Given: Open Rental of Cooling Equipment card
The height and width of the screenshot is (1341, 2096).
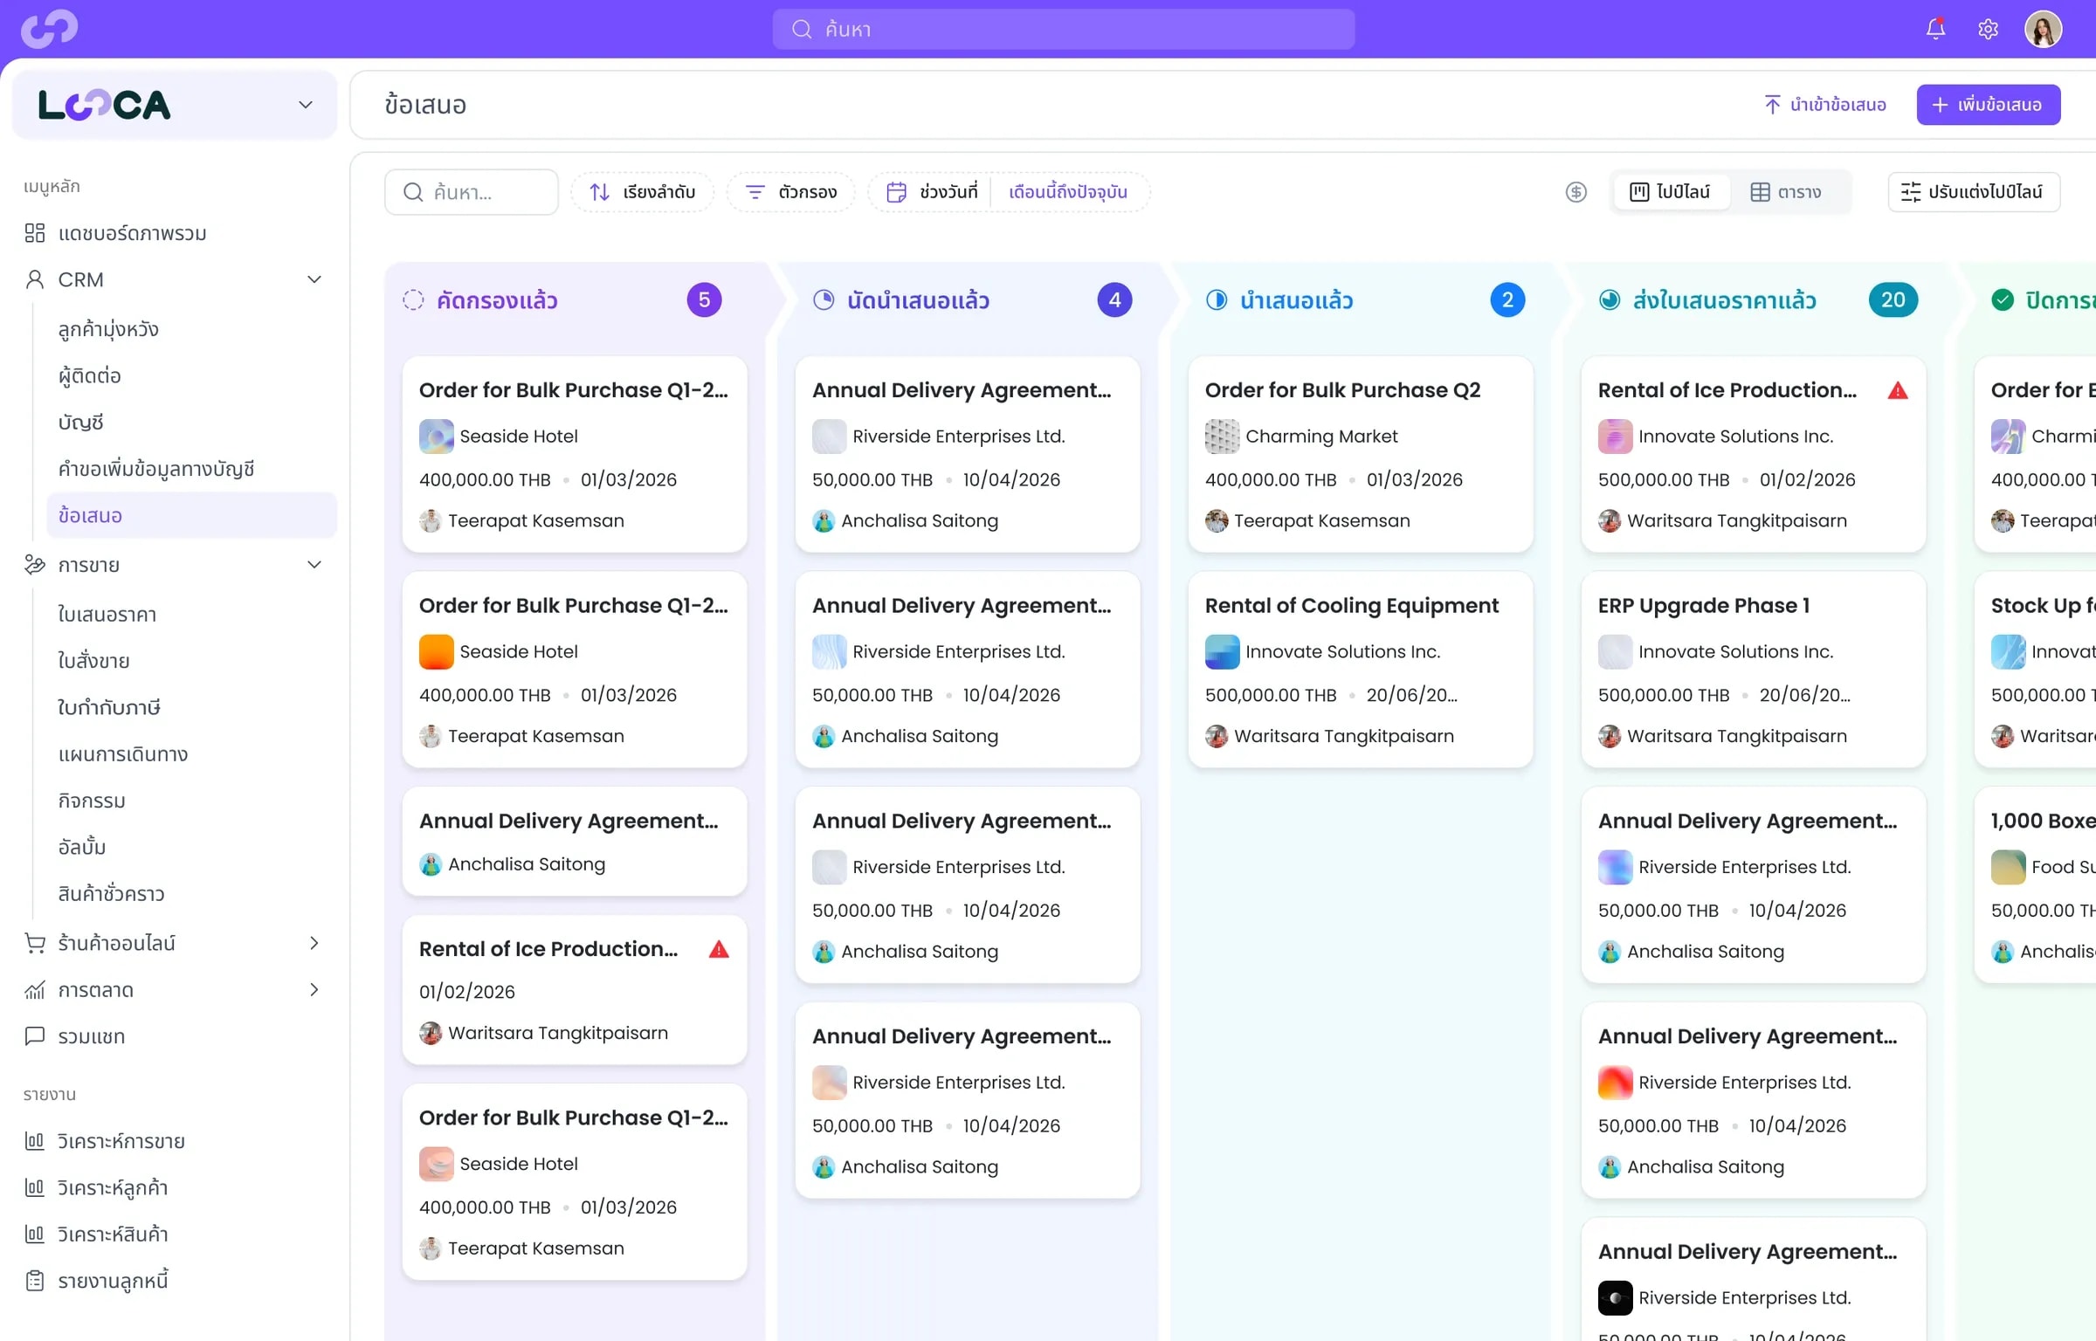Looking at the screenshot, I should click(1360, 670).
